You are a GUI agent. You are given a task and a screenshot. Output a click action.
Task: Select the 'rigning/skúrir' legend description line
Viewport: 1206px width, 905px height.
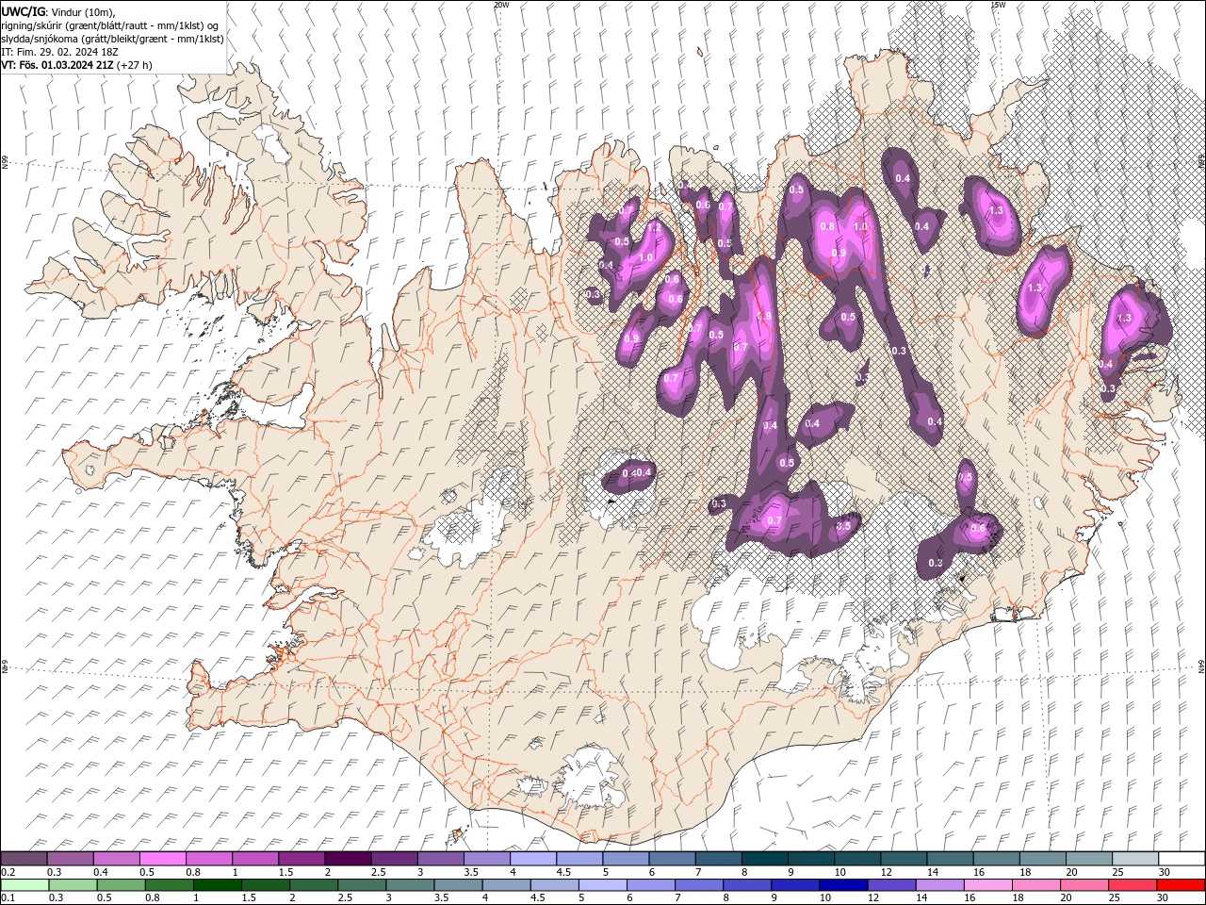pos(110,25)
